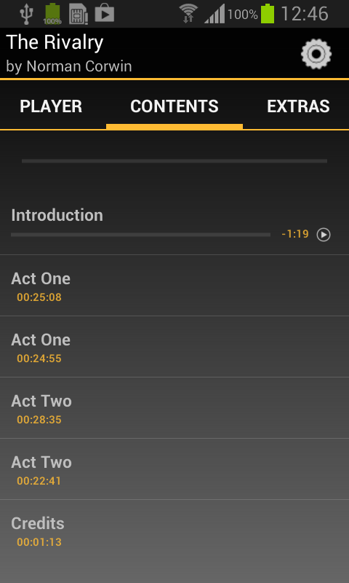Image resolution: width=349 pixels, height=583 pixels.
Task: Tap the SIM card notification icon
Action: click(79, 14)
